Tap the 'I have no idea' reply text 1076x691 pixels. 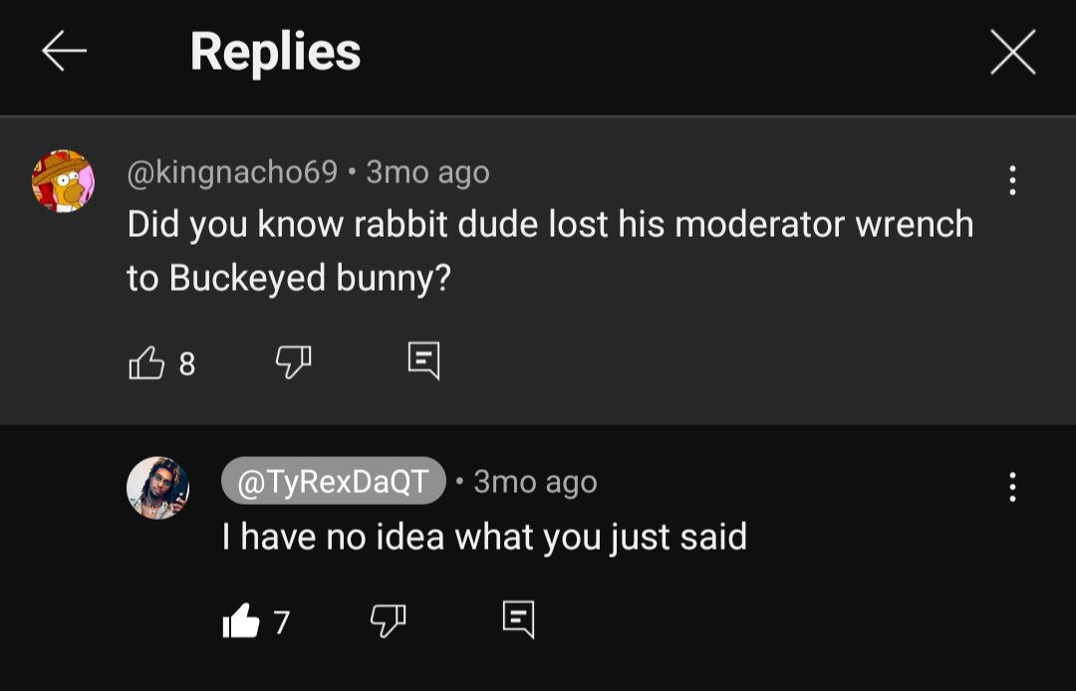(484, 538)
